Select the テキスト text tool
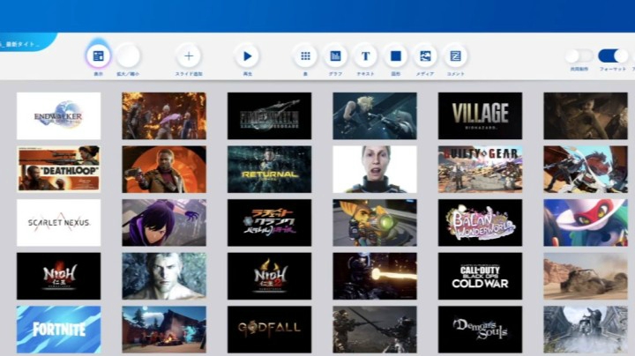635x356 pixels. click(x=365, y=56)
